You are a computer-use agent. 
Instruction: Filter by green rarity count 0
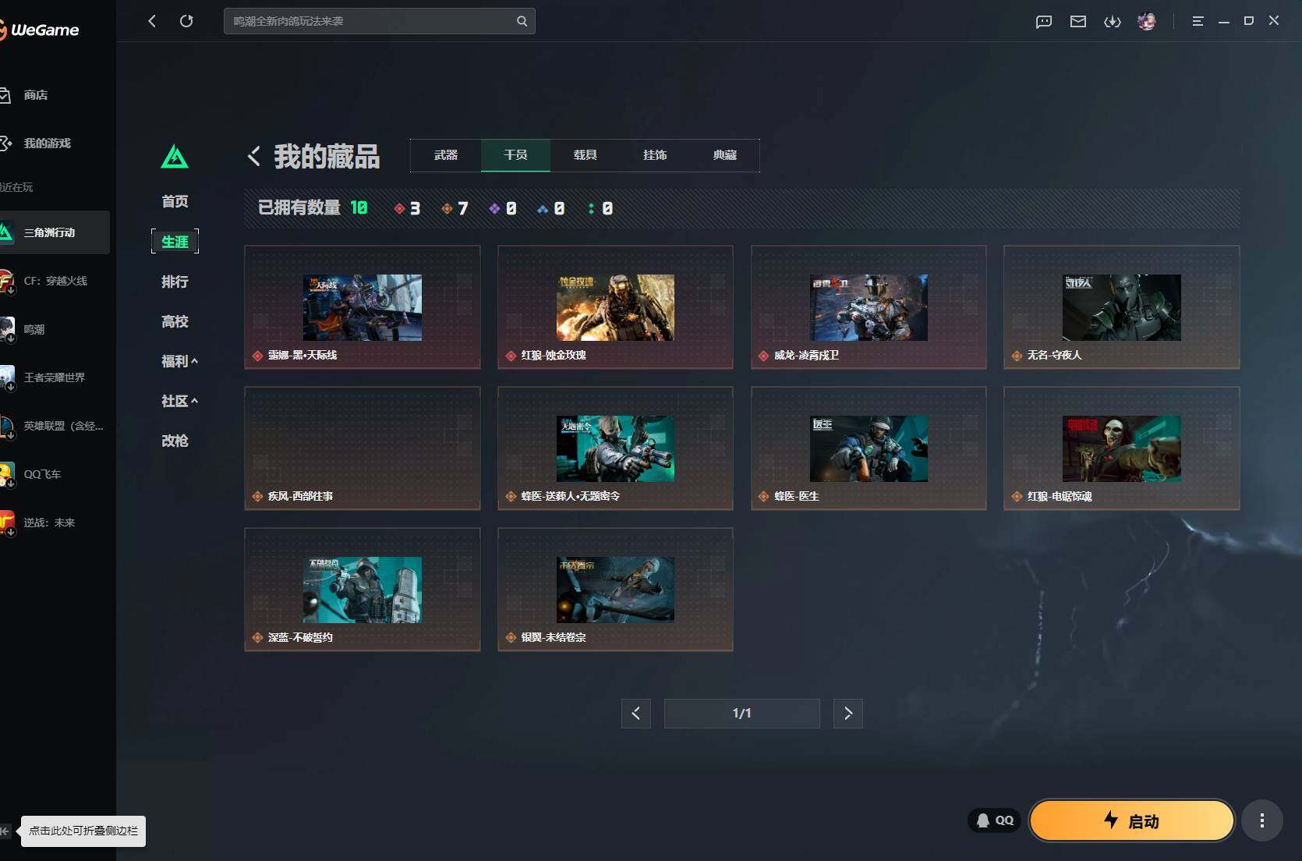coord(600,208)
